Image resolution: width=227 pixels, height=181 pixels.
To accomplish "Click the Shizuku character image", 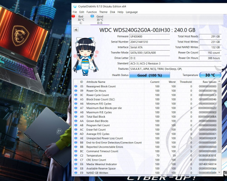I will point(86,57).
